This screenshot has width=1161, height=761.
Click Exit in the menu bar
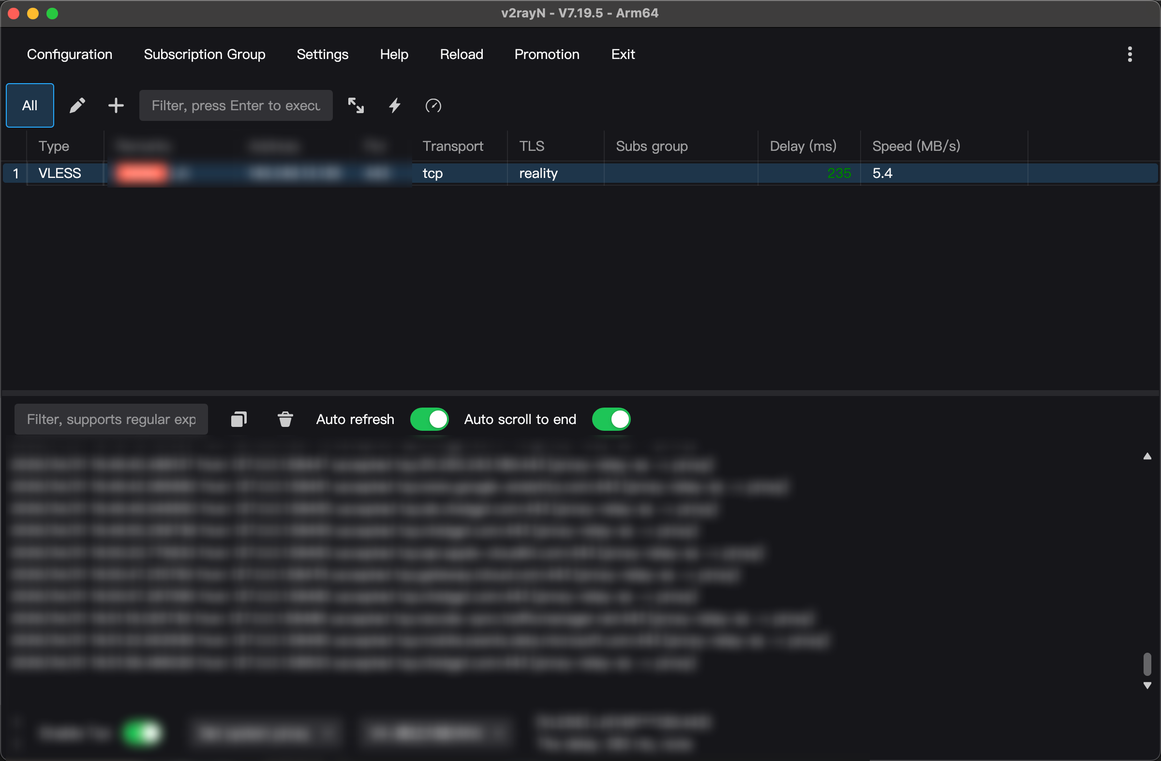tap(623, 54)
